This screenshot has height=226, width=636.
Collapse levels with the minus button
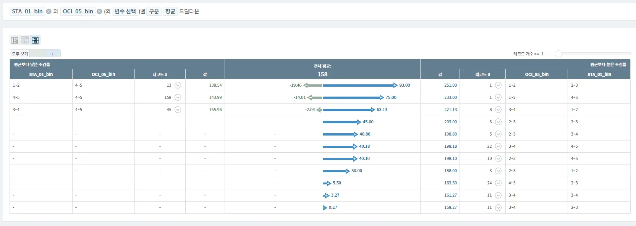37,54
